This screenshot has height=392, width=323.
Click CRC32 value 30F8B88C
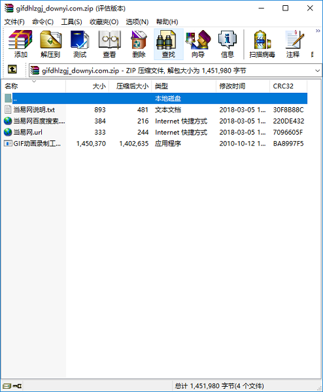(x=288, y=110)
